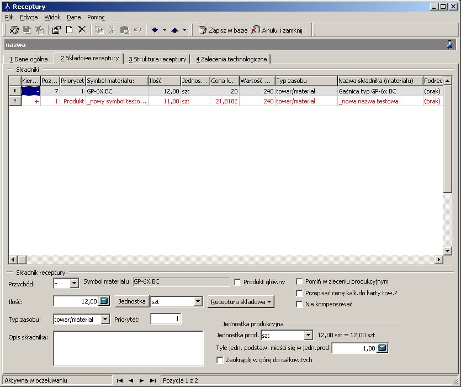Click the GP-6X.BC cell in the grid
Screen dimensions: 461x387
point(117,91)
